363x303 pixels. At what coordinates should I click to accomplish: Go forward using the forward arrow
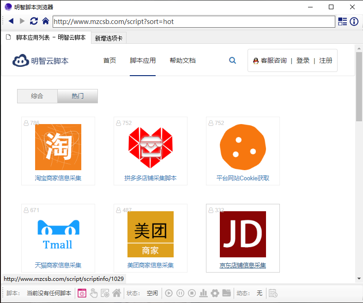point(22,21)
